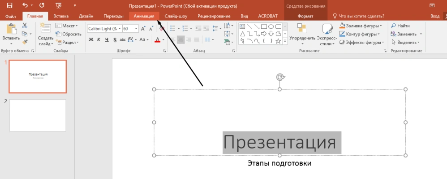447x179 pixels.
Task: Toggle center text alignment
Action: tap(181, 39)
